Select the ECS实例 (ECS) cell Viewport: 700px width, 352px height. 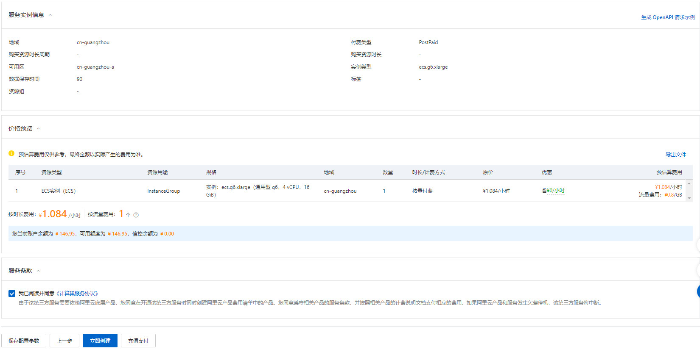pos(59,191)
